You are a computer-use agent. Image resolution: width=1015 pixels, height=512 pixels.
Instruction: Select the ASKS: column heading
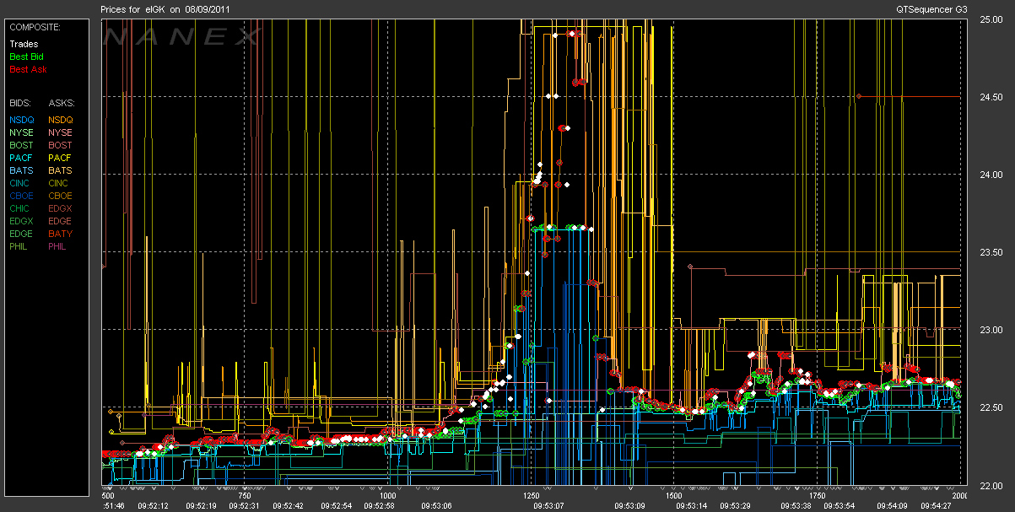pyautogui.click(x=62, y=103)
